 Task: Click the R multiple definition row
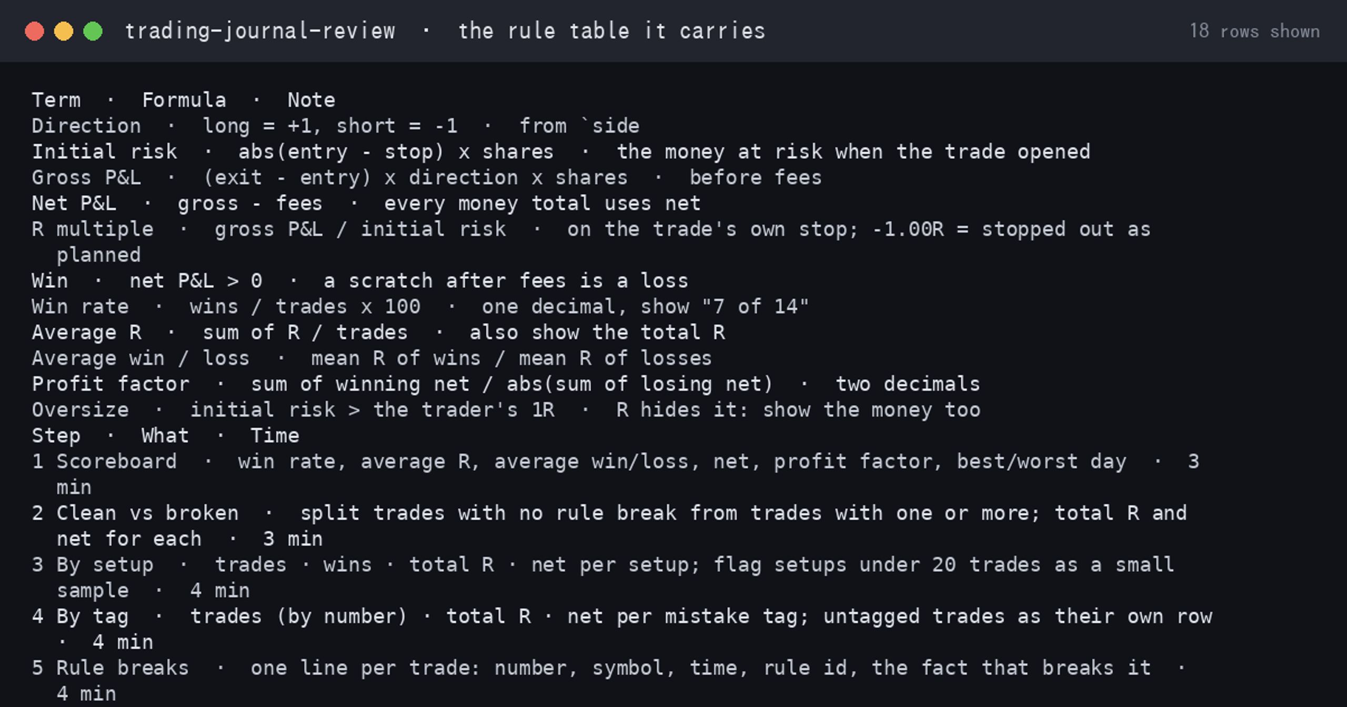pyautogui.click(x=591, y=242)
